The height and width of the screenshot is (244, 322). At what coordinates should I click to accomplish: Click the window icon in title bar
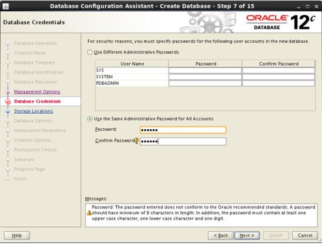click(x=5, y=6)
